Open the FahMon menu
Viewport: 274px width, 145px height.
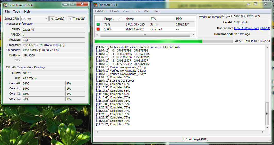(100, 11)
